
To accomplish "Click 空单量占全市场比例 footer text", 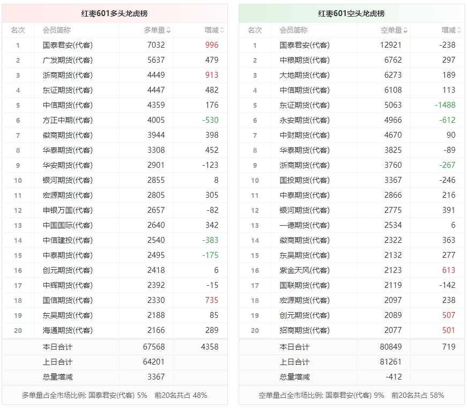I will pyautogui.click(x=321, y=395).
